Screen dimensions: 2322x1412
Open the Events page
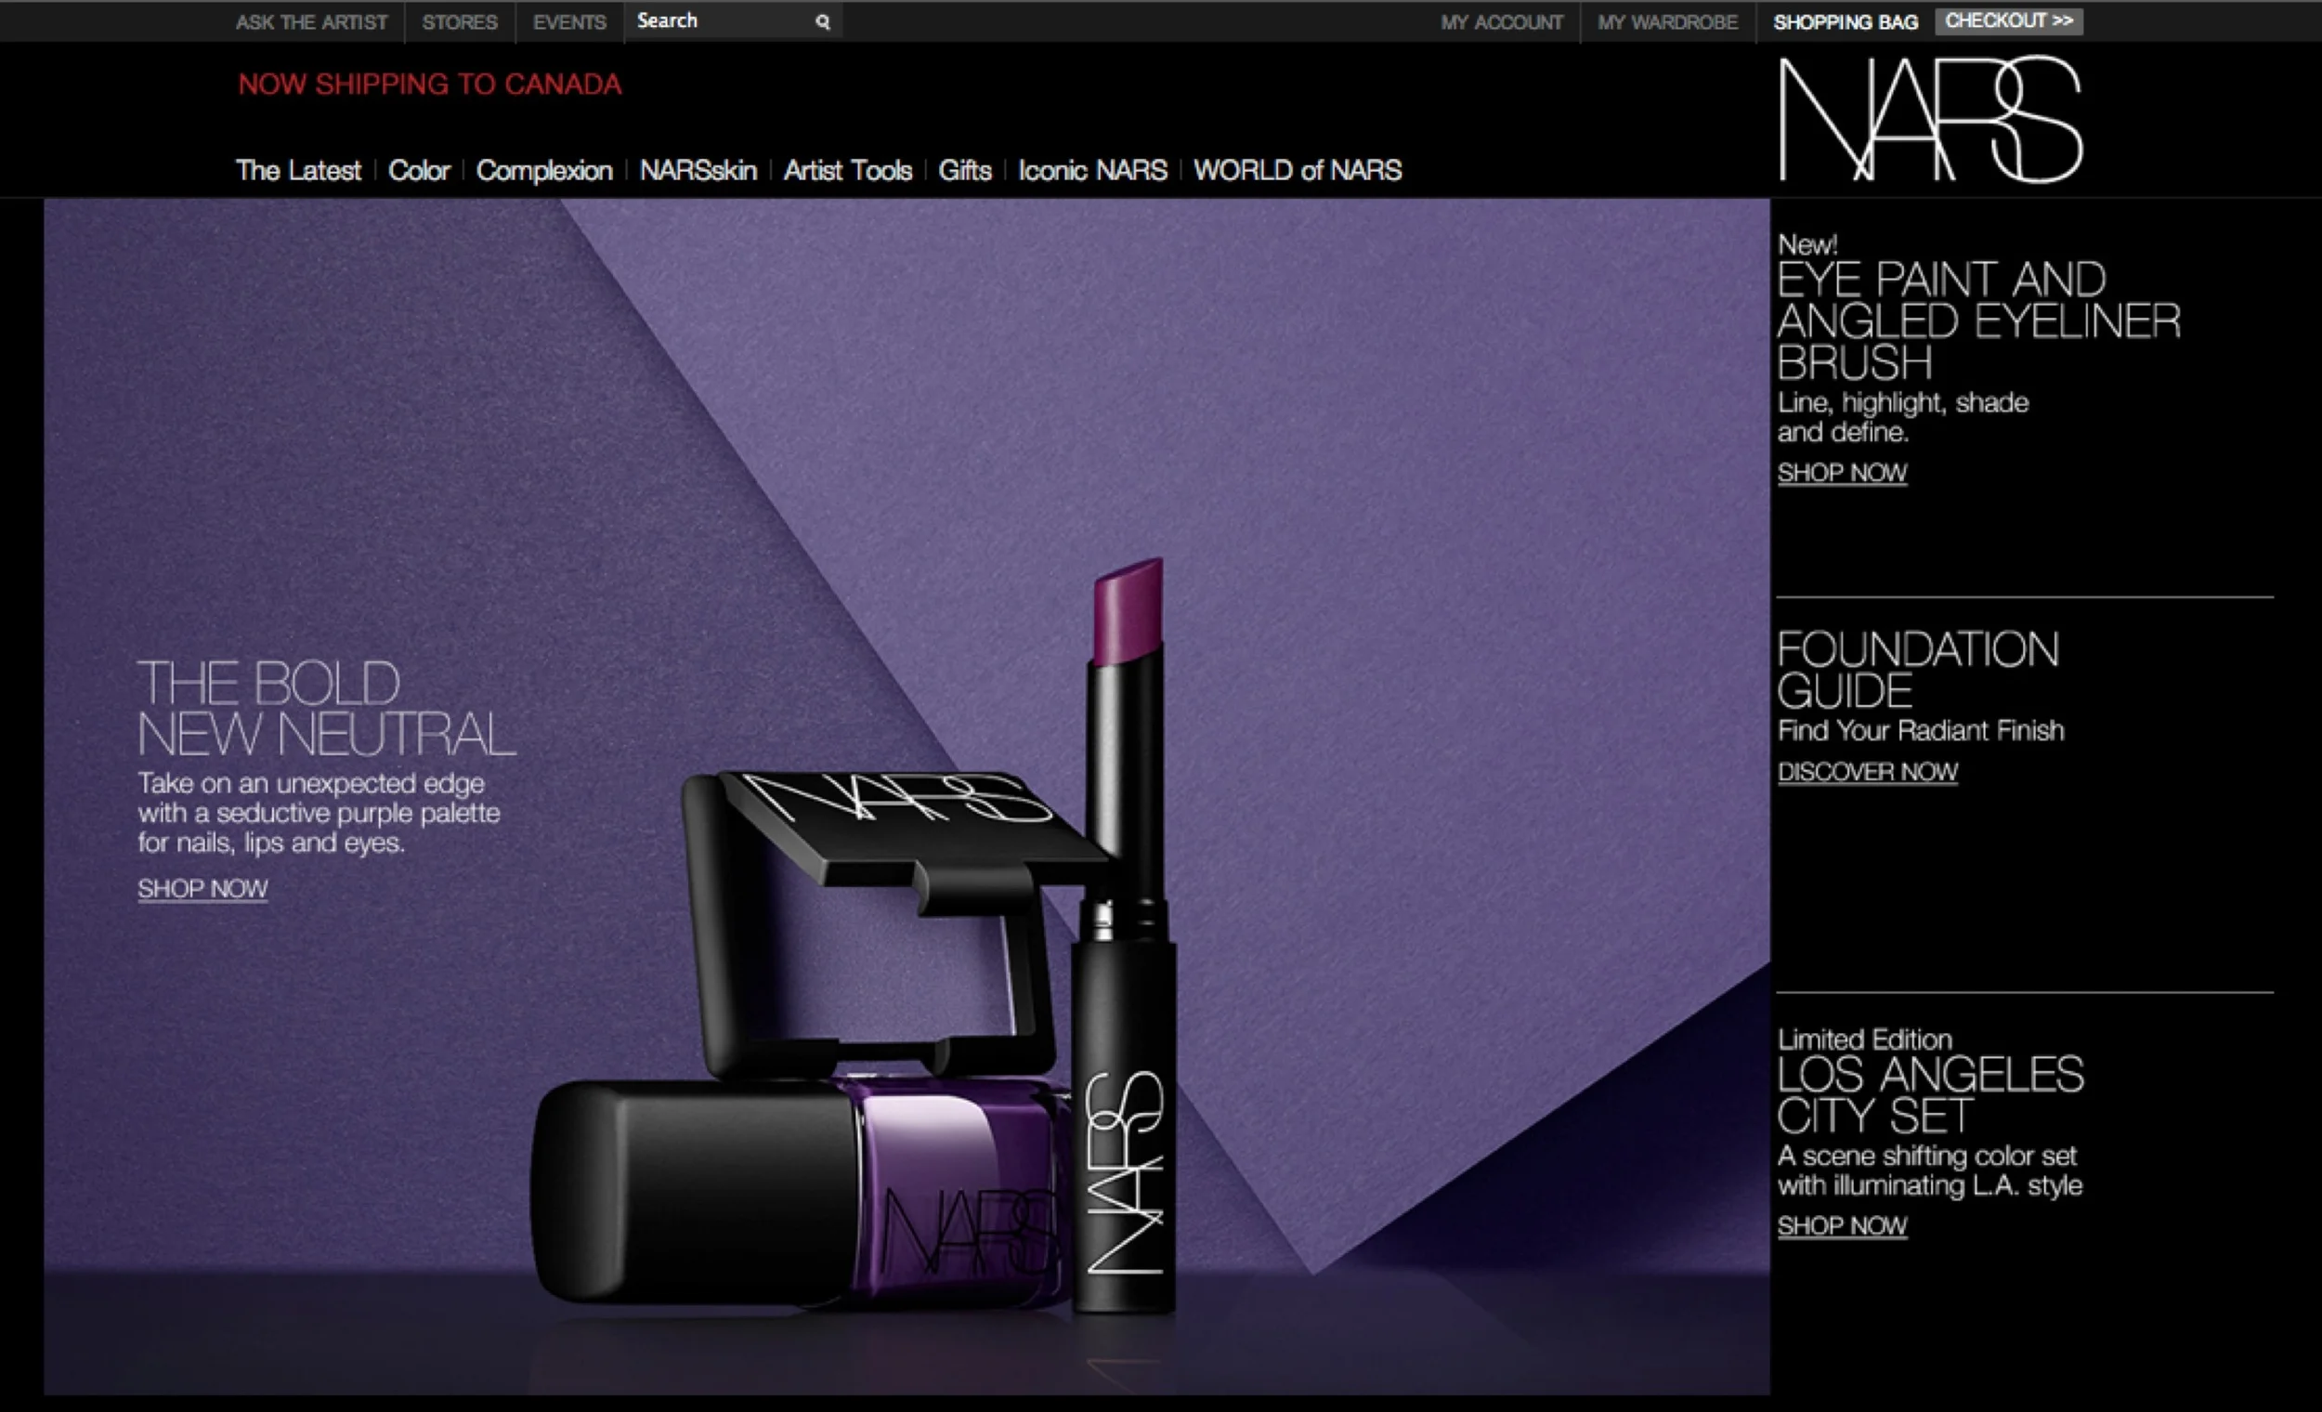tap(569, 21)
